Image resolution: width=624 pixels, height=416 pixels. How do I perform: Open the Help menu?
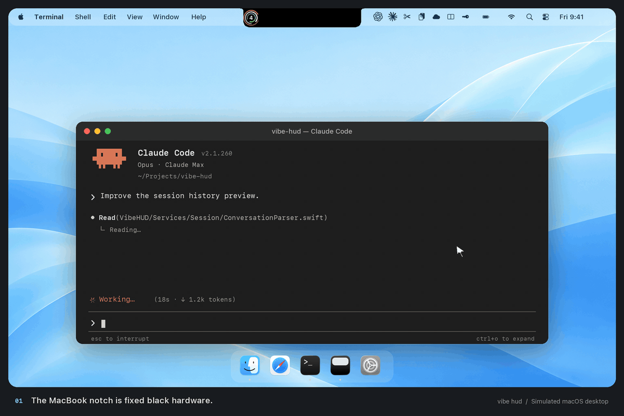(x=199, y=17)
